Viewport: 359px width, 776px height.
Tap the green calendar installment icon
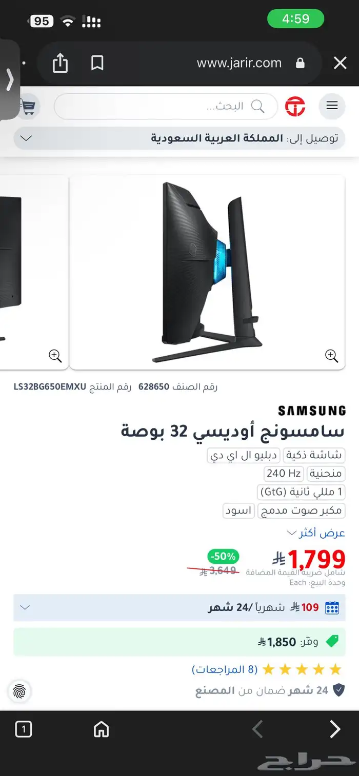coord(332,607)
